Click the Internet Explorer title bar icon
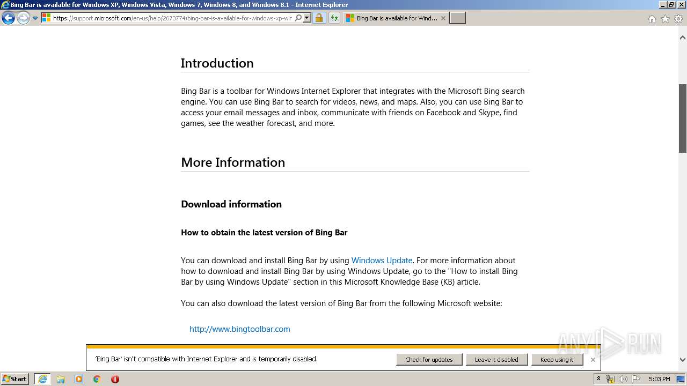Screen dimensions: 687x386 5,5
